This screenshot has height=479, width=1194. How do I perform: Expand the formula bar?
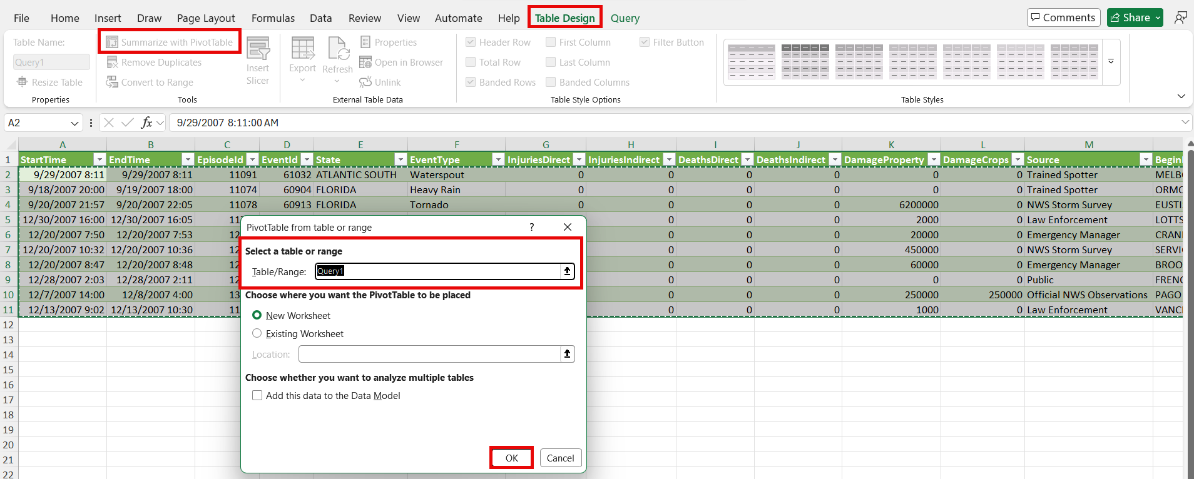click(x=1185, y=123)
